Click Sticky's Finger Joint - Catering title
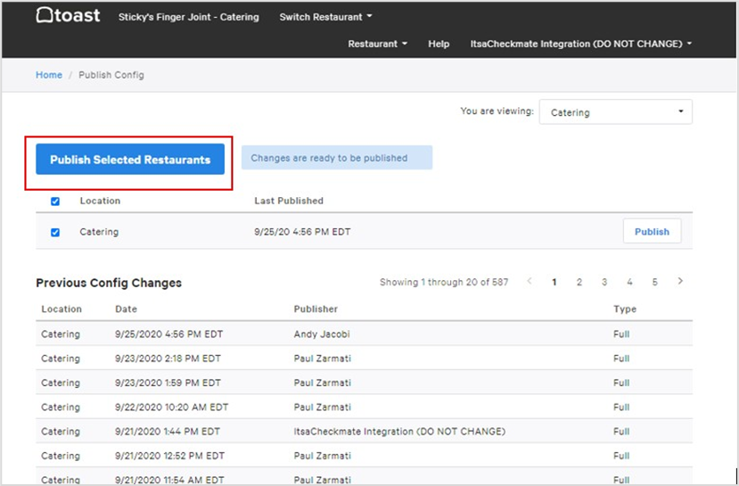739x486 pixels. (188, 17)
